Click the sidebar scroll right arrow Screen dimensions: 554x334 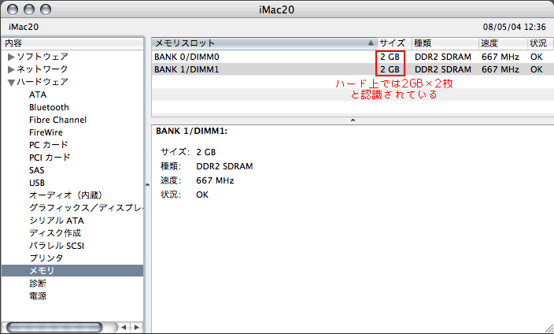[137, 327]
